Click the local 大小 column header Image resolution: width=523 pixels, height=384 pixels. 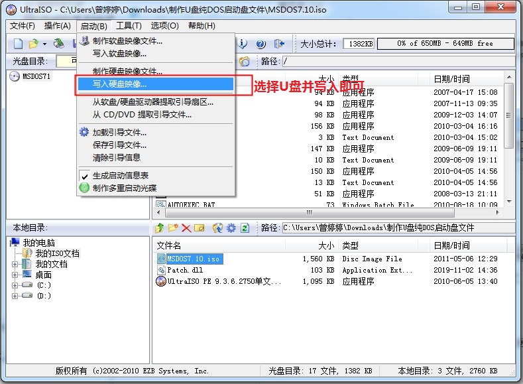point(312,246)
